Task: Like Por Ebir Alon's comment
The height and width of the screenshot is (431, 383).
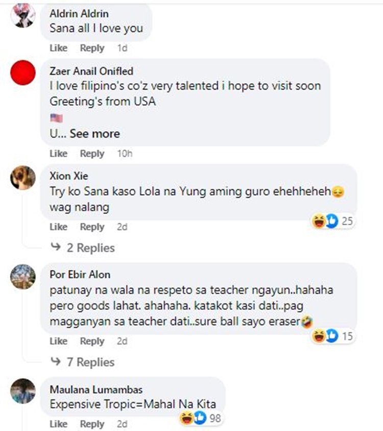Action: tap(59, 341)
